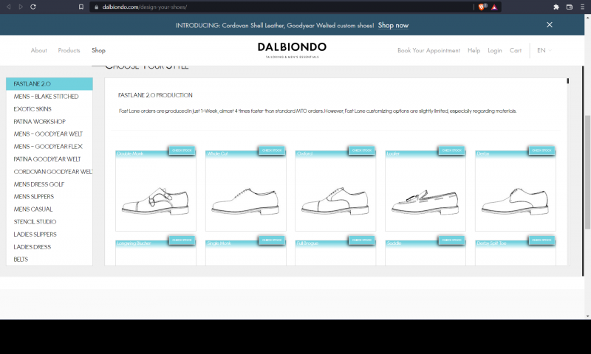Click the browser back arrow
Image resolution: width=591 pixels, height=354 pixels.
(8, 7)
